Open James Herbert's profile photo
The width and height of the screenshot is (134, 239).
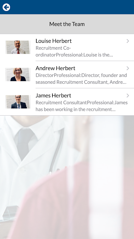coord(18,102)
